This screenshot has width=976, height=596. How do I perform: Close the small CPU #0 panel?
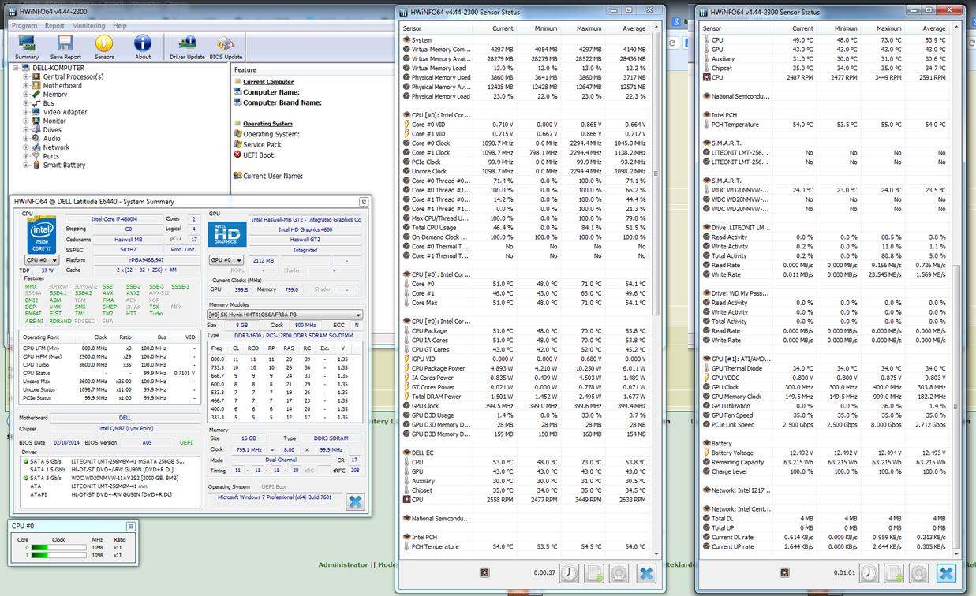(x=130, y=526)
